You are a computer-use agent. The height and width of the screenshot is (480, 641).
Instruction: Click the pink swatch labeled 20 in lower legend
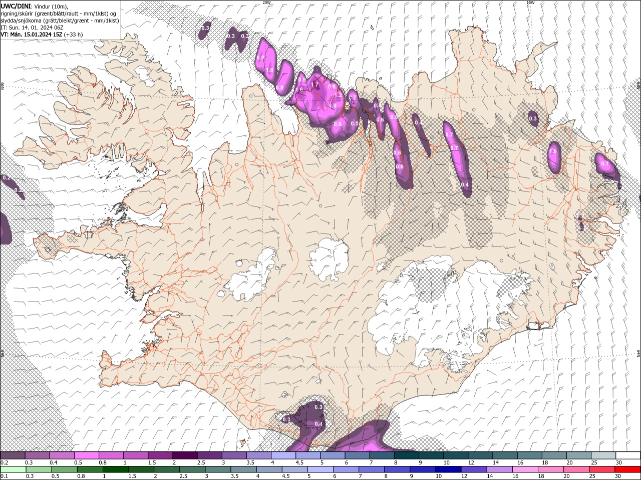576,469
